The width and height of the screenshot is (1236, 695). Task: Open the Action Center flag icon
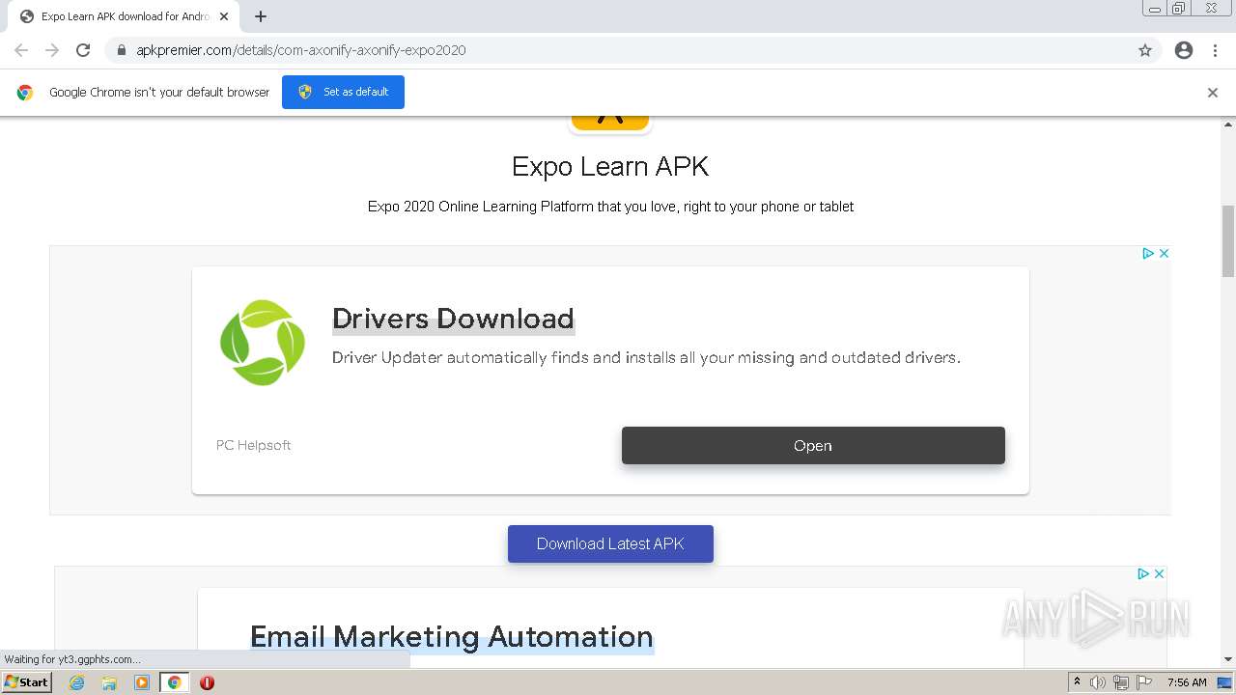(x=1144, y=682)
